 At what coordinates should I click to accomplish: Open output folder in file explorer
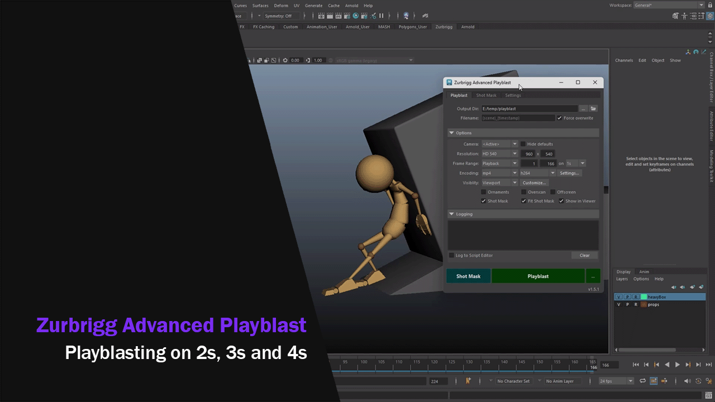tap(593, 109)
